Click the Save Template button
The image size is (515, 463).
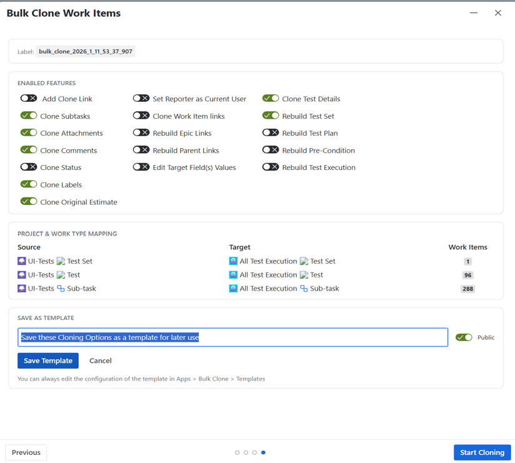tap(48, 361)
